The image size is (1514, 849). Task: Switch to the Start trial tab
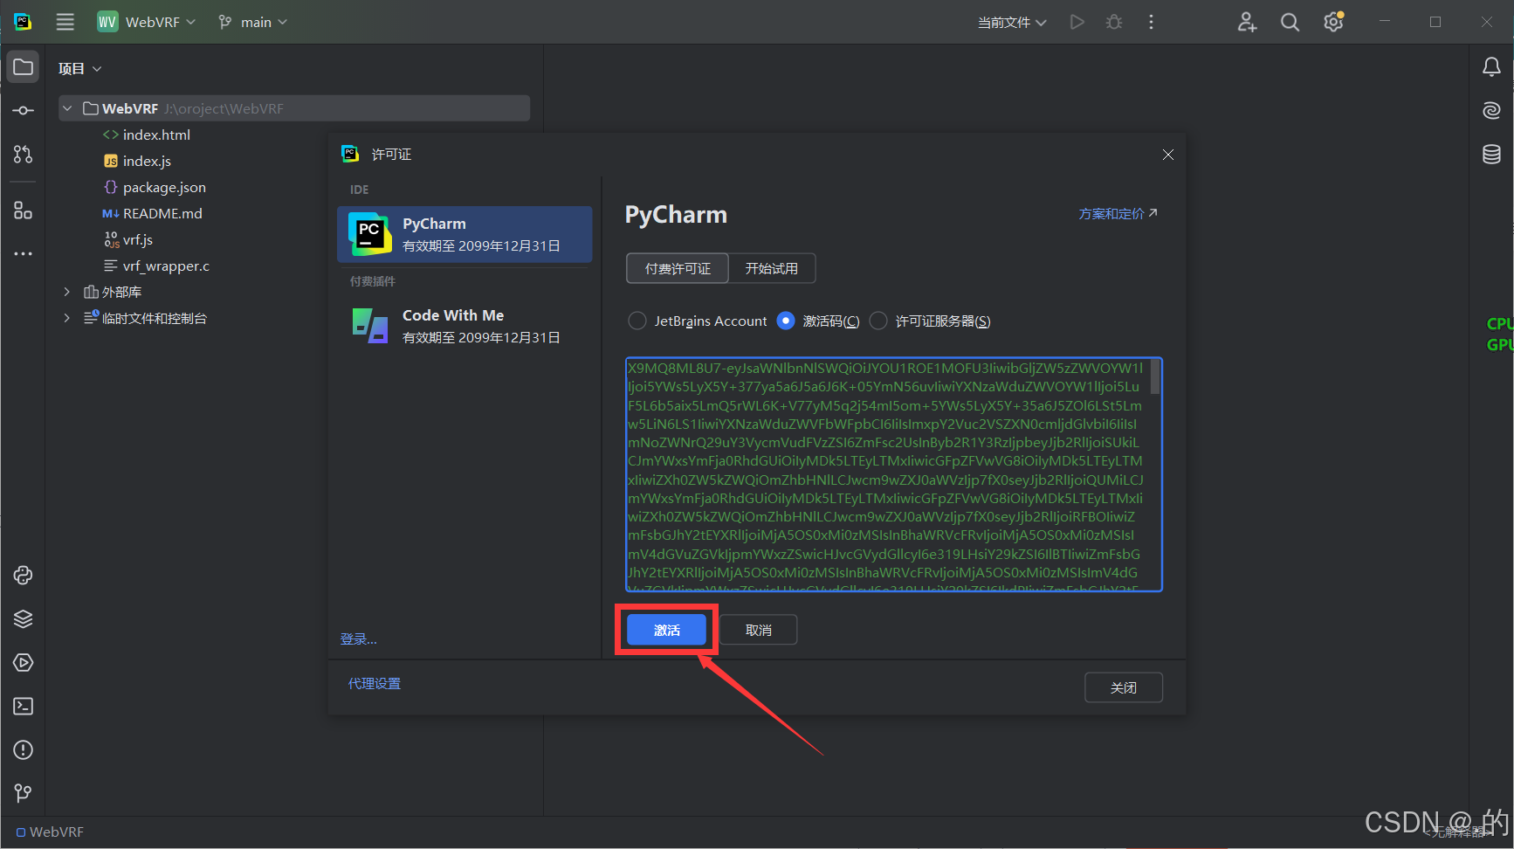click(772, 268)
